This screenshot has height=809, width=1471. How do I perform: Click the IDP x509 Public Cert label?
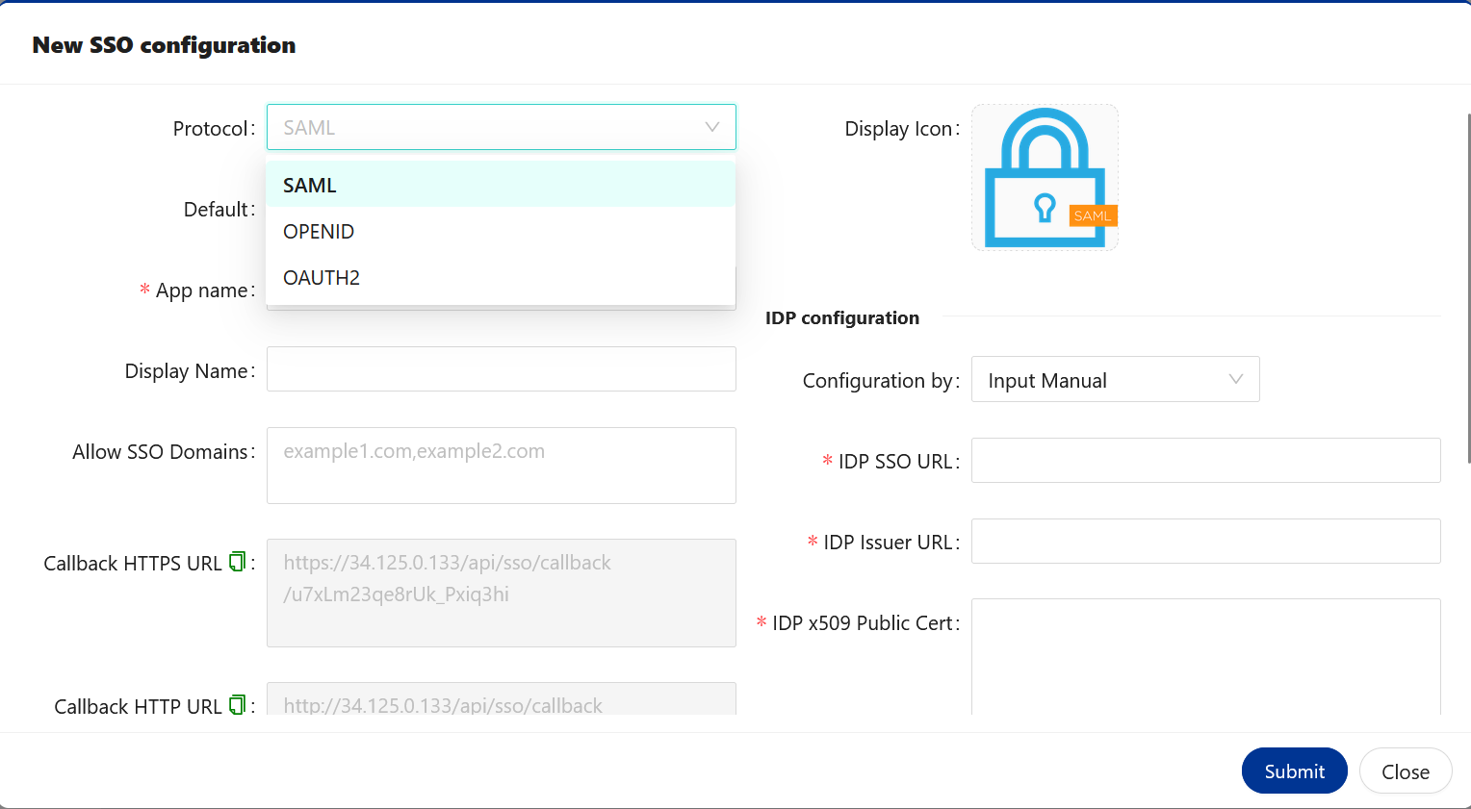coord(865,622)
